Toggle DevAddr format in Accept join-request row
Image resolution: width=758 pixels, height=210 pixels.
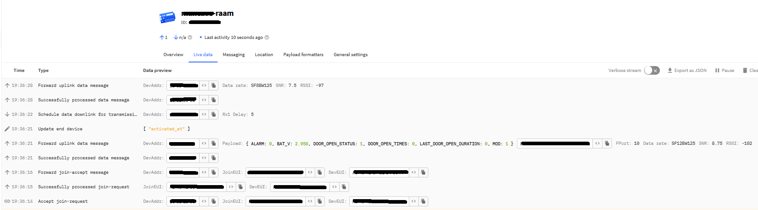point(204,201)
